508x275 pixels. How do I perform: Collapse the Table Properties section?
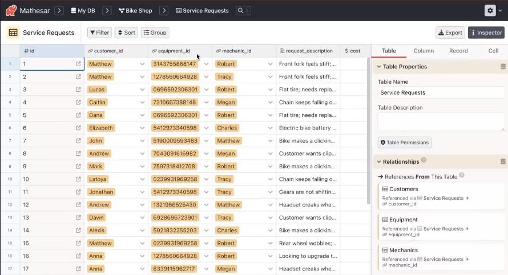point(379,67)
